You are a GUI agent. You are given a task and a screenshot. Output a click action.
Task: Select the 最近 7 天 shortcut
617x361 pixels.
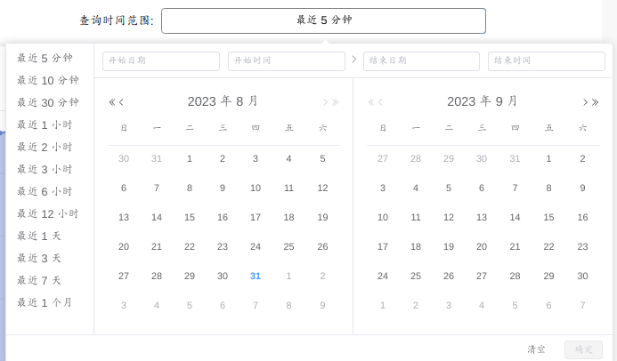click(x=39, y=280)
